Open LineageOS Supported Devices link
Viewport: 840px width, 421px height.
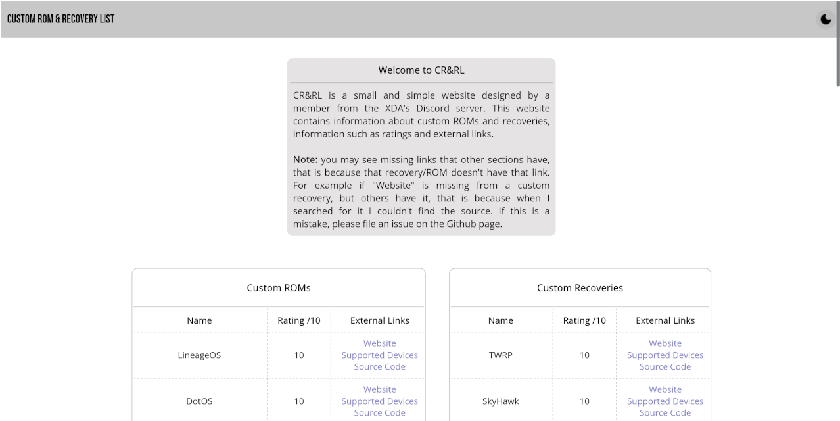[380, 355]
